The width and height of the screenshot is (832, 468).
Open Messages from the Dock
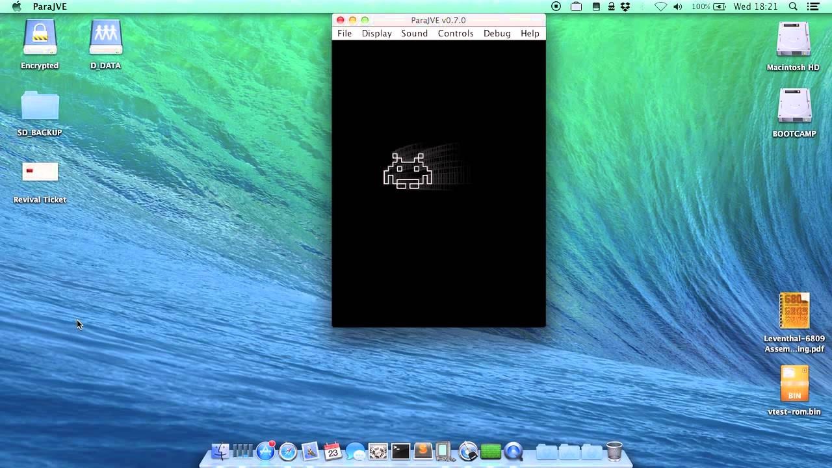click(x=356, y=450)
